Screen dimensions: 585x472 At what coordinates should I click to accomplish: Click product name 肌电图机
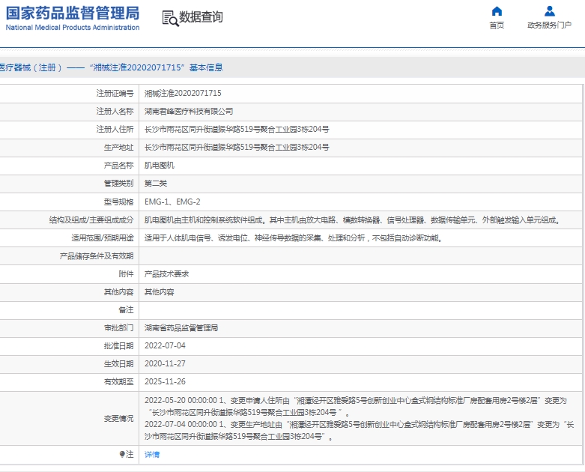pyautogui.click(x=160, y=166)
